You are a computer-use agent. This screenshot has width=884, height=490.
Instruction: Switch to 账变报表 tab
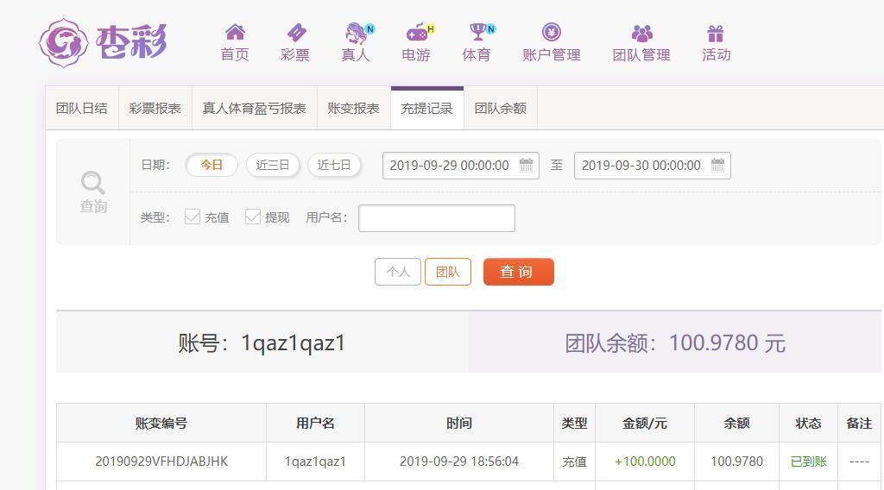coord(353,108)
